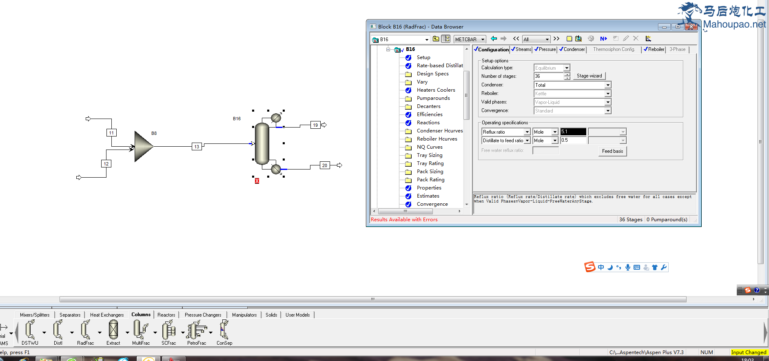Screen dimensions: 769x361
Task: Switch to the Condenser tab
Action: tap(572, 49)
